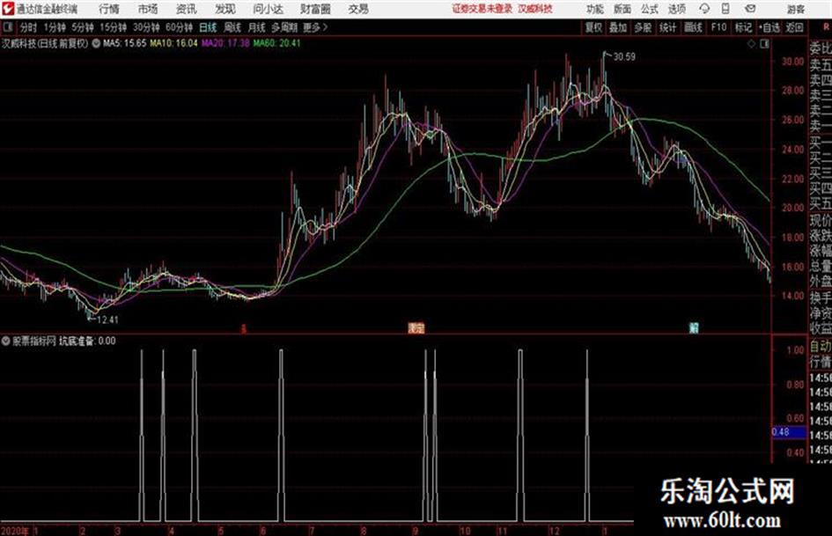Click the 画线 drawing toolbar button
The image size is (832, 536).
[694, 27]
